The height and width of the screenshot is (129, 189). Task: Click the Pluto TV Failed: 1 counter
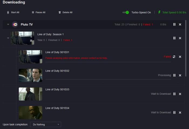(x=148, y=25)
